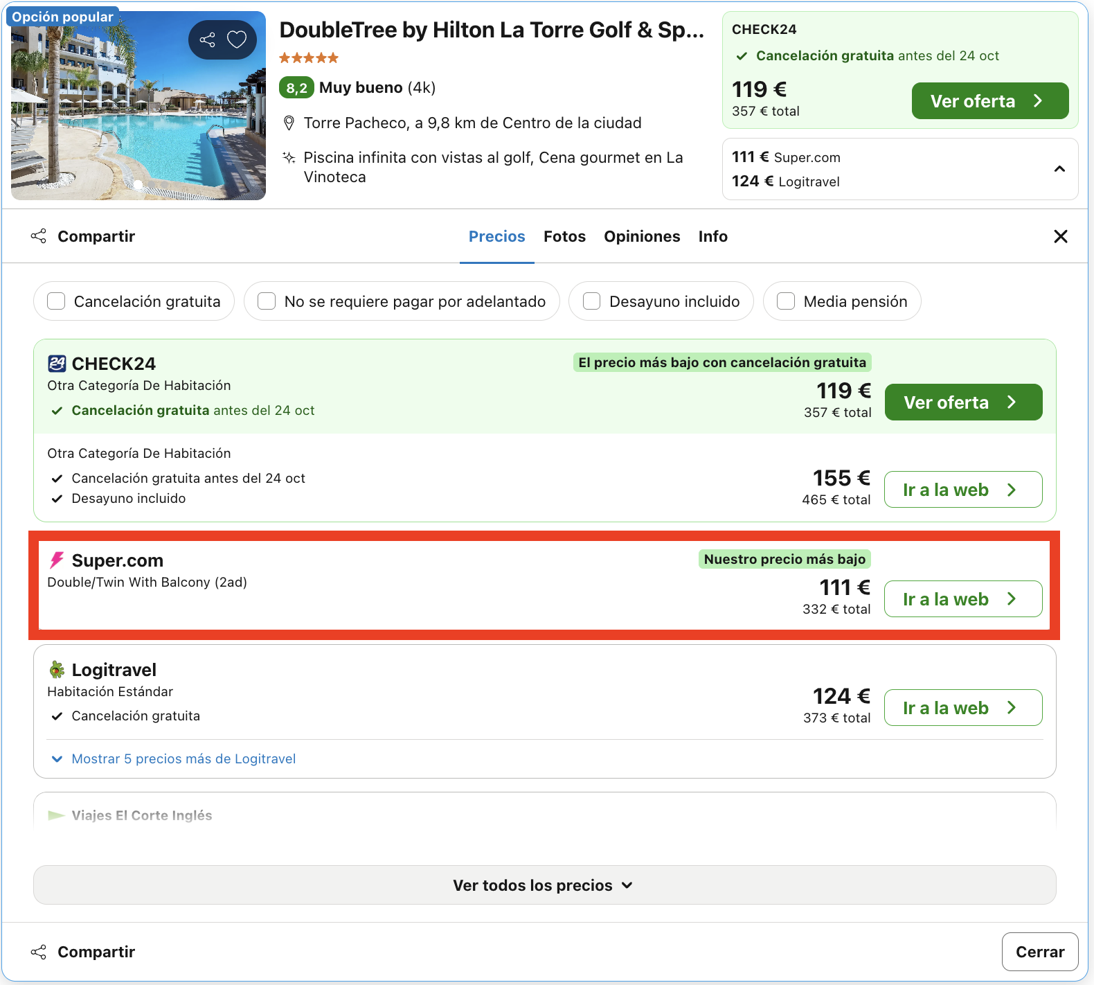Go to the Opiniones tab
This screenshot has height=985, width=1094.
pyautogui.click(x=642, y=236)
